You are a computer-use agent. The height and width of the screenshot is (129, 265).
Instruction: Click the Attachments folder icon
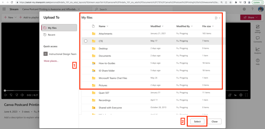(94, 34)
